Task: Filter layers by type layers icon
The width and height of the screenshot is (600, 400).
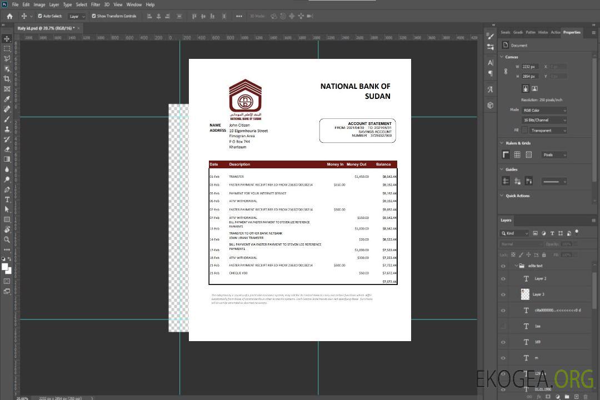Action: point(552,233)
